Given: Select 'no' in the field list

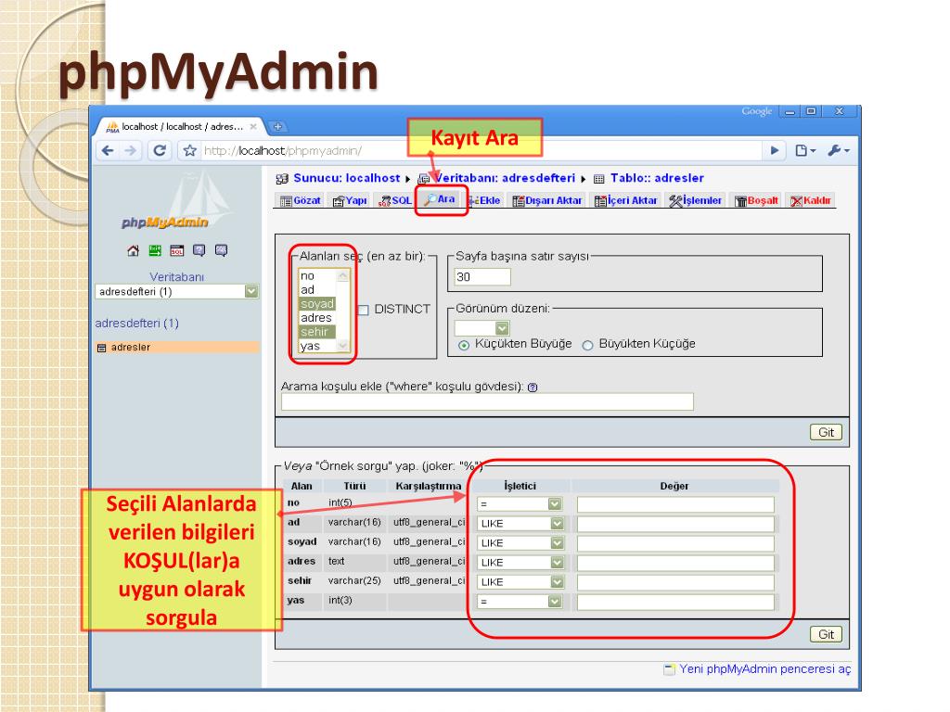Looking at the screenshot, I should (x=317, y=276).
